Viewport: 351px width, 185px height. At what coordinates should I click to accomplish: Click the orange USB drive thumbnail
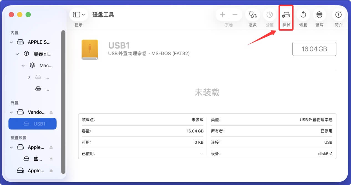coord(90,50)
